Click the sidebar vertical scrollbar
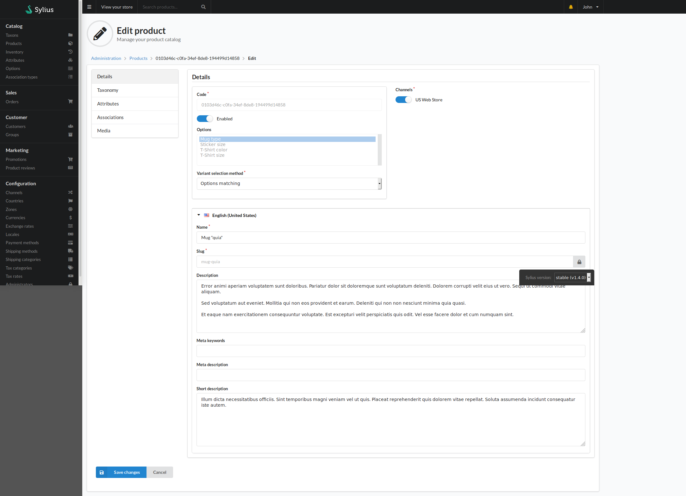This screenshot has height=496, width=686. tap(80, 138)
